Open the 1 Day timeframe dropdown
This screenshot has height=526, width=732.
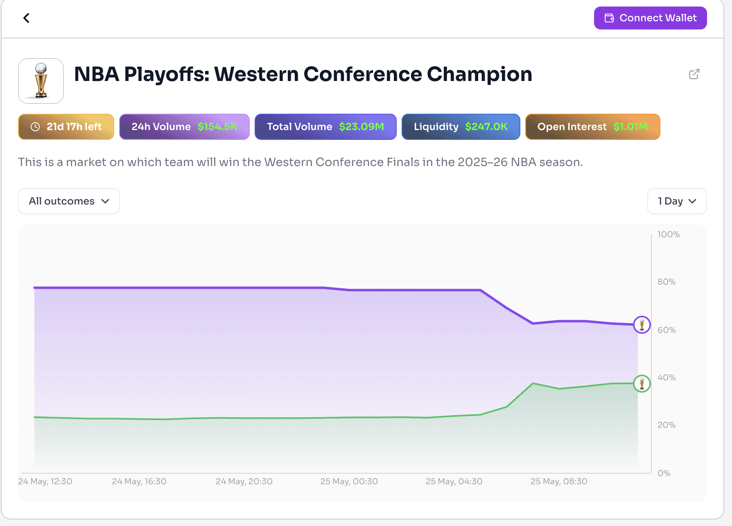point(677,201)
